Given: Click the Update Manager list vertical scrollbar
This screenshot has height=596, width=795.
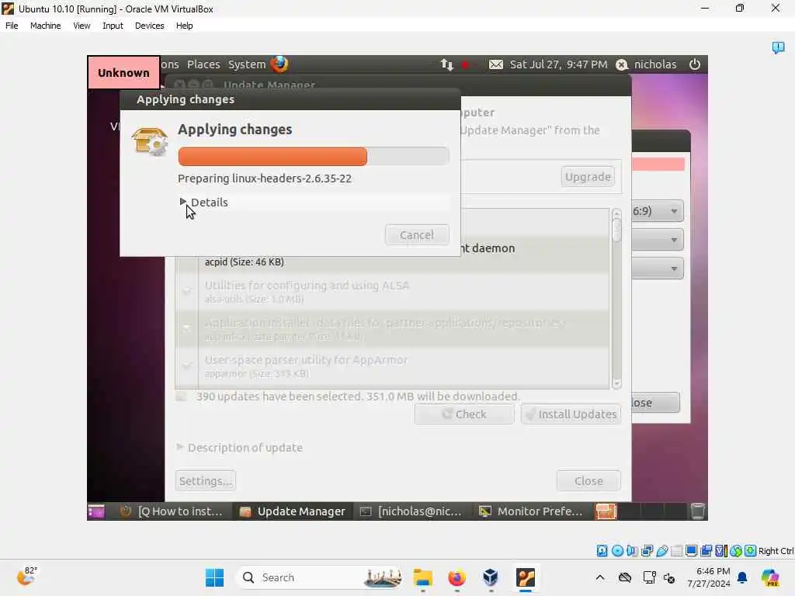Looking at the screenshot, I should pos(616,299).
